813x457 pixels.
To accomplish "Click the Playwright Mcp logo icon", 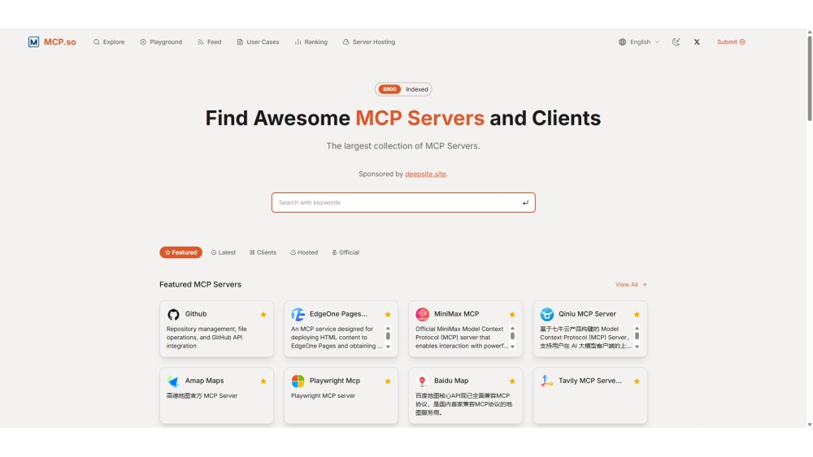I will click(x=298, y=381).
